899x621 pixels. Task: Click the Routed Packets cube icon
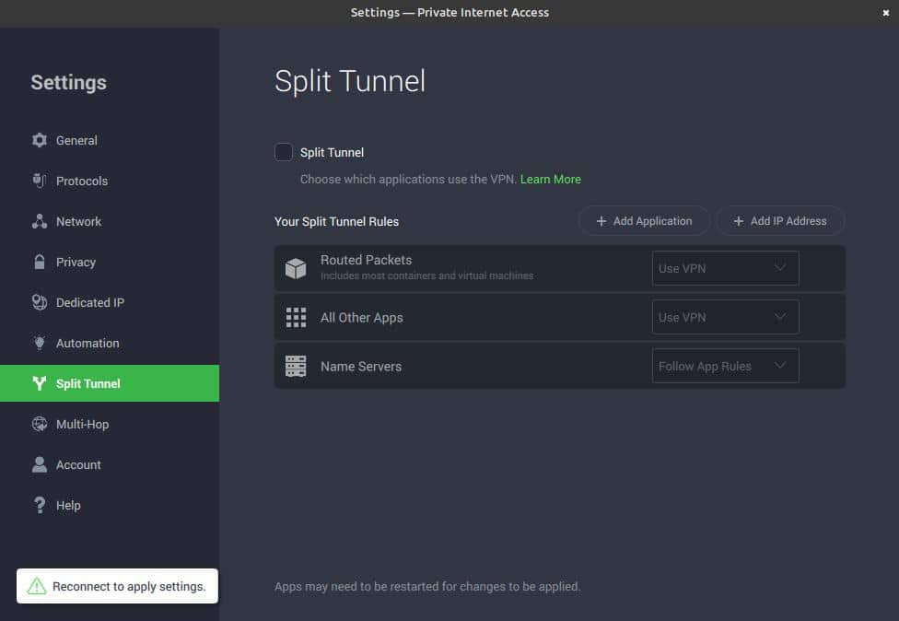[x=296, y=268]
